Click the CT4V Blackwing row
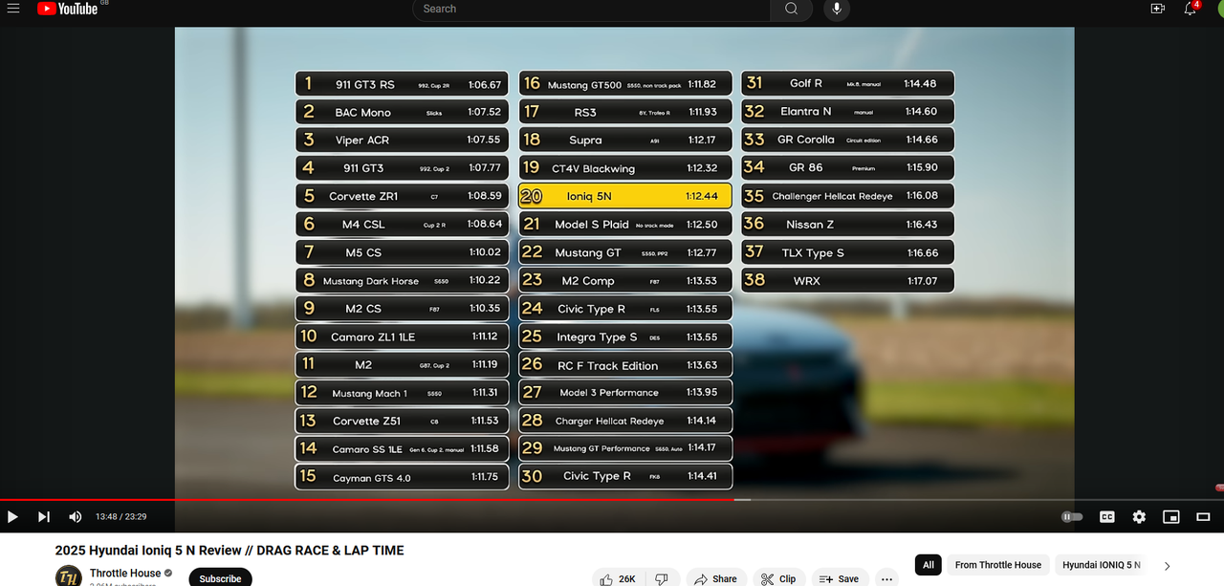Image resolution: width=1224 pixels, height=586 pixels. click(625, 168)
